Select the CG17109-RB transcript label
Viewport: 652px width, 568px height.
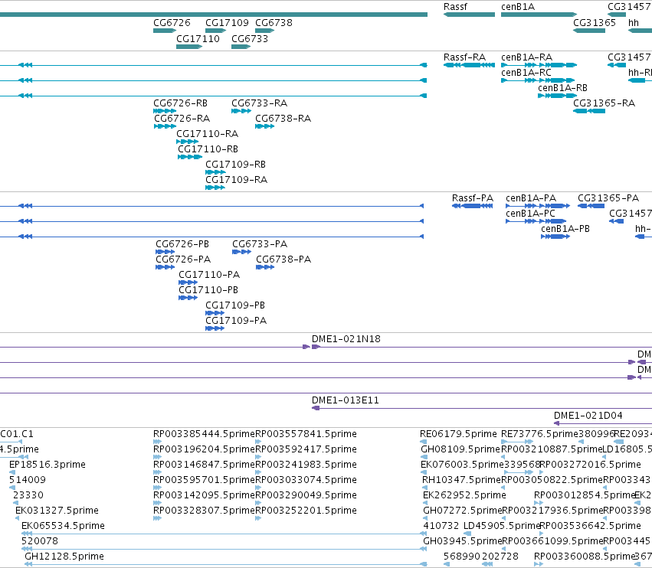(x=235, y=164)
